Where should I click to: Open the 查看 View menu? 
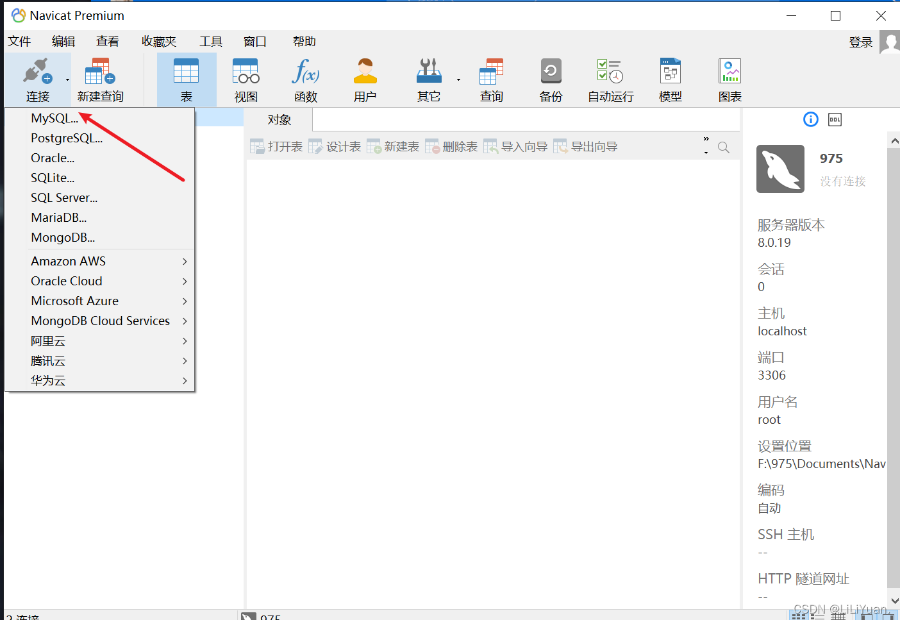pos(108,42)
